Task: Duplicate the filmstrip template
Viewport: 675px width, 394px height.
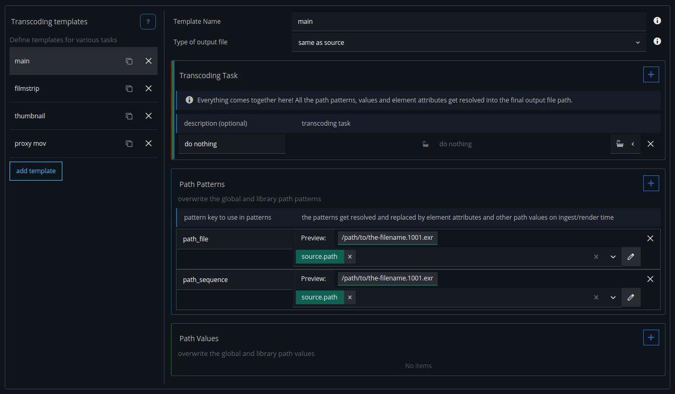Action: (129, 89)
